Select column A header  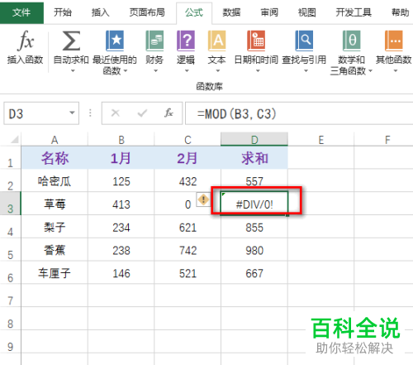coord(55,140)
